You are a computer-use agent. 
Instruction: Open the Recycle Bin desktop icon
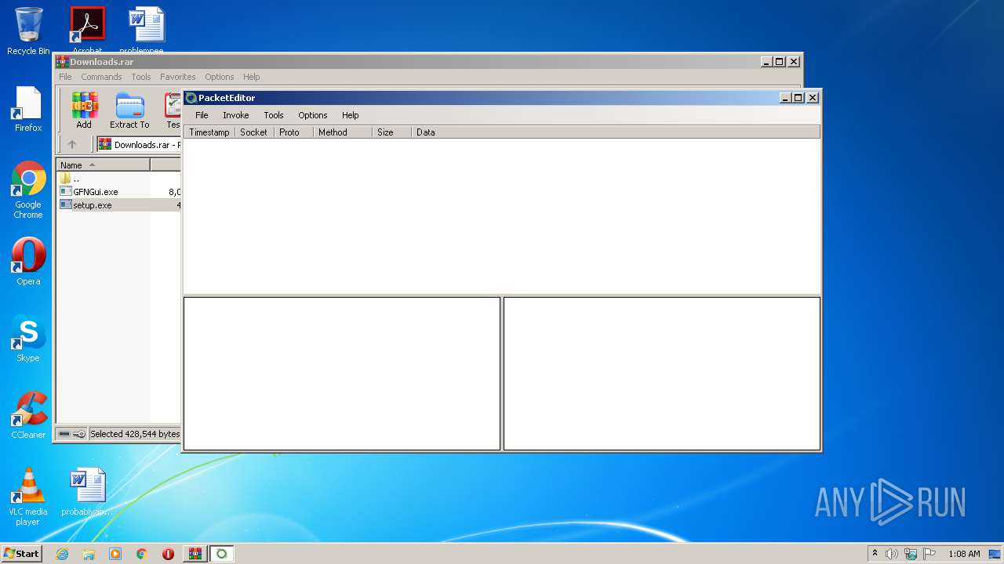pos(28,31)
